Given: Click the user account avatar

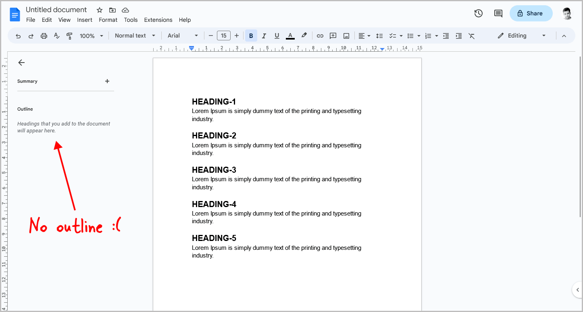Looking at the screenshot, I should (567, 13).
